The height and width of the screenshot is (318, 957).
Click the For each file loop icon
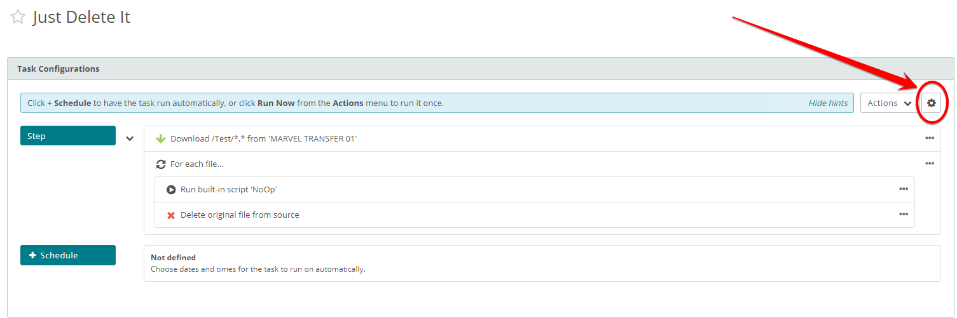click(x=161, y=164)
